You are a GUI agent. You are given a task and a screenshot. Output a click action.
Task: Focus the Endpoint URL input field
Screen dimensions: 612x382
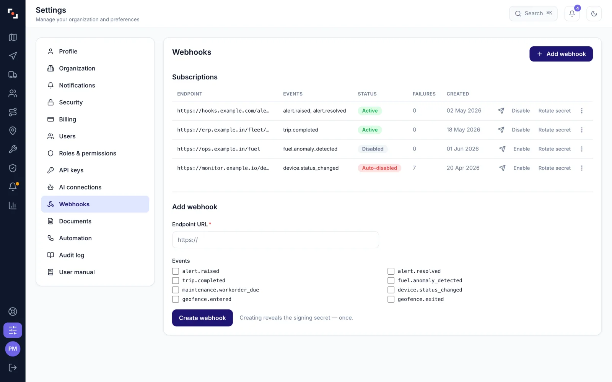(275, 240)
